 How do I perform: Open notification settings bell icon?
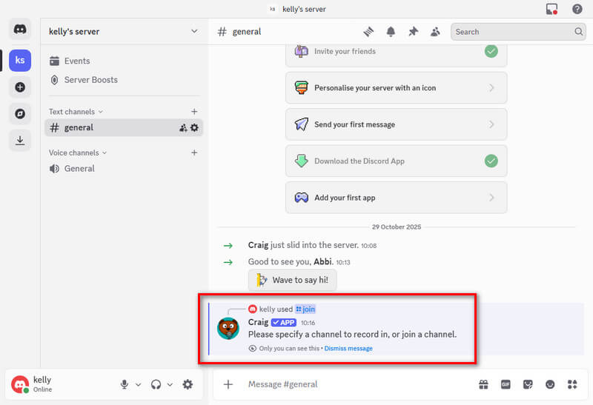[391, 32]
